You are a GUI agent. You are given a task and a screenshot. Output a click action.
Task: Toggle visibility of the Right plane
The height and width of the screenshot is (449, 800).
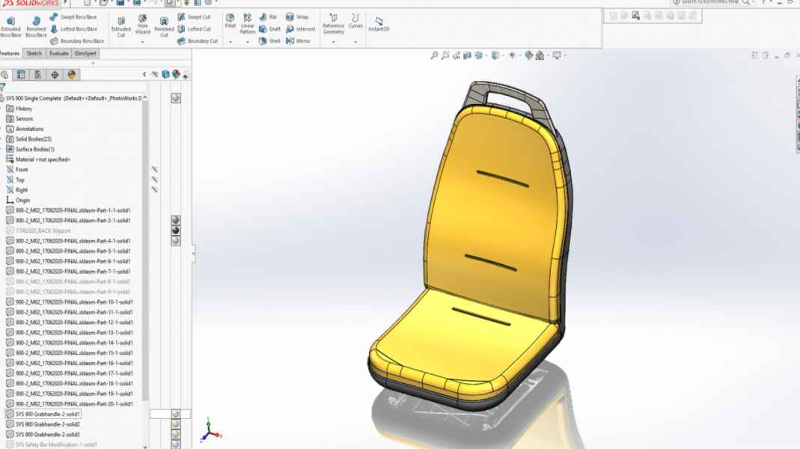(x=154, y=190)
